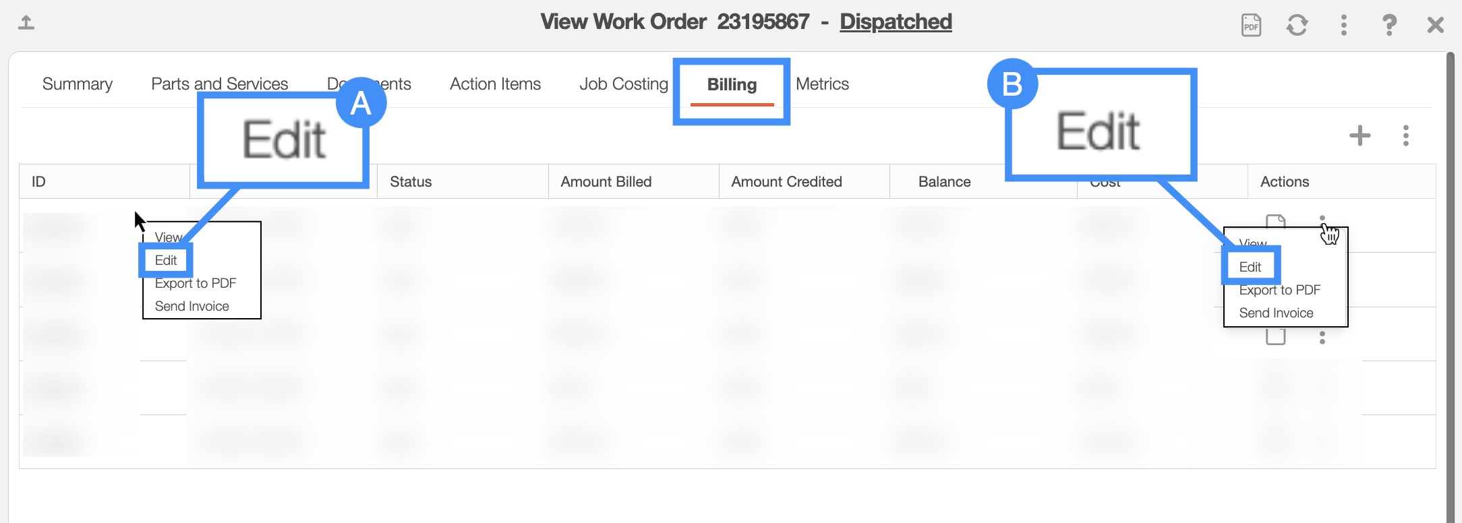Add a new invoice with plus icon
Viewport: 1462px width, 523px height.
[1359, 135]
